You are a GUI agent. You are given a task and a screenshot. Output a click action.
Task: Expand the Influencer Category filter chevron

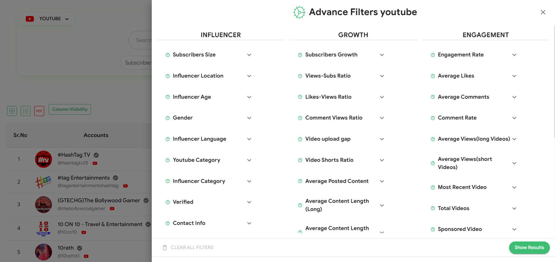(x=249, y=181)
